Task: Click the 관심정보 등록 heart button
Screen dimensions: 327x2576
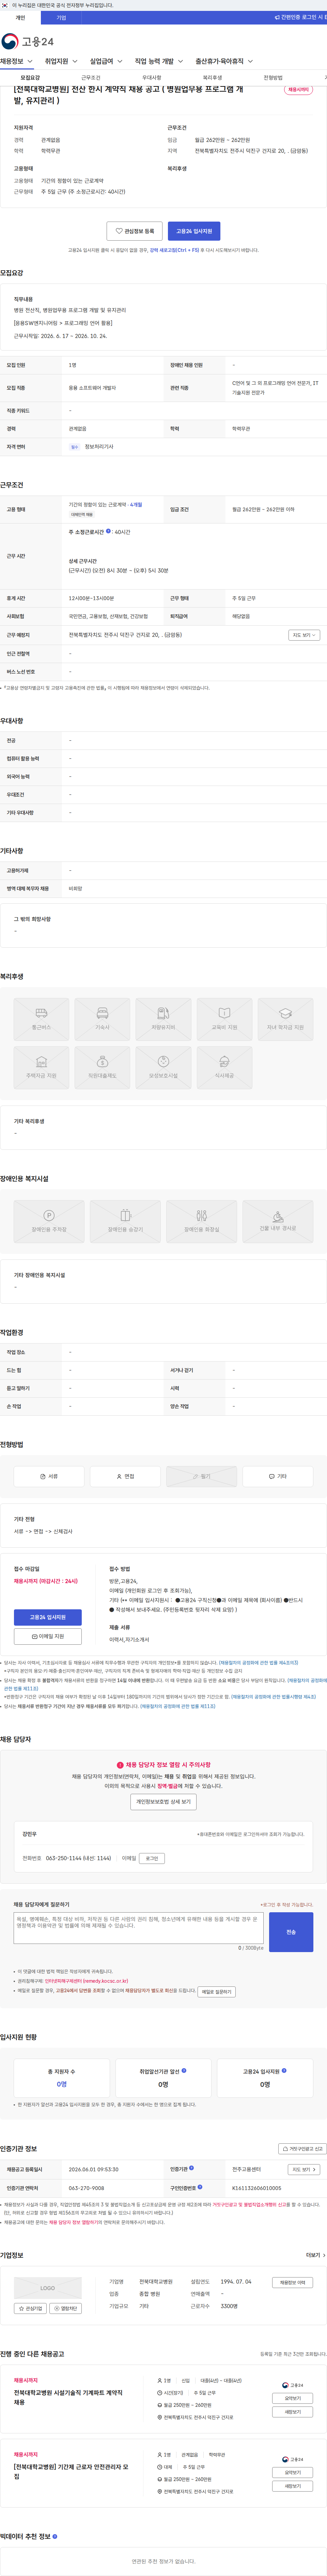Action: pyautogui.click(x=134, y=231)
